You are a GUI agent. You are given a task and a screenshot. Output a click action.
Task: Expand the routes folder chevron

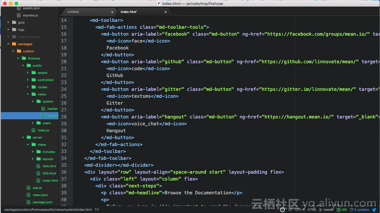28,87
